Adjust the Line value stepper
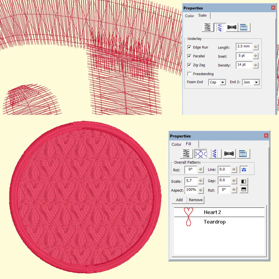Image resolution: width=279 pixels, height=279 pixels. [x=234, y=169]
